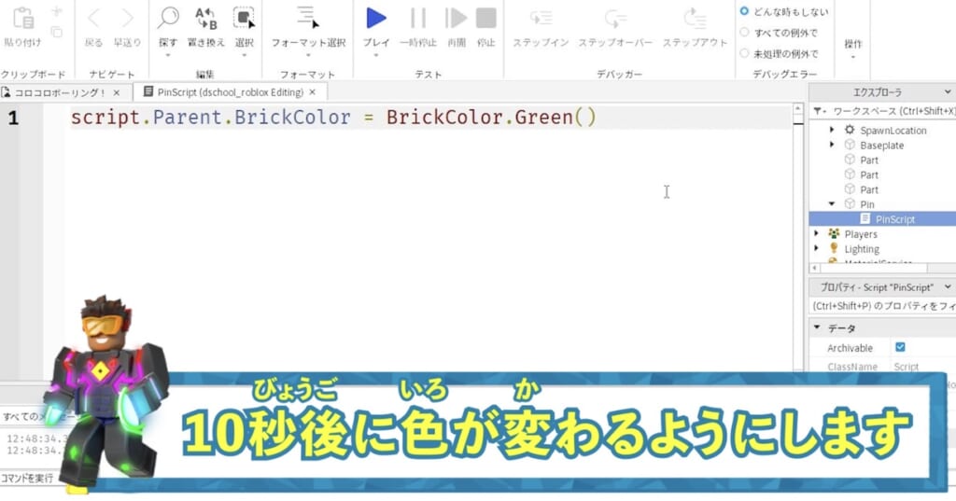The width and height of the screenshot is (956, 501).
Task: Select the 'すべての例外で' radio option
Action: 744,33
